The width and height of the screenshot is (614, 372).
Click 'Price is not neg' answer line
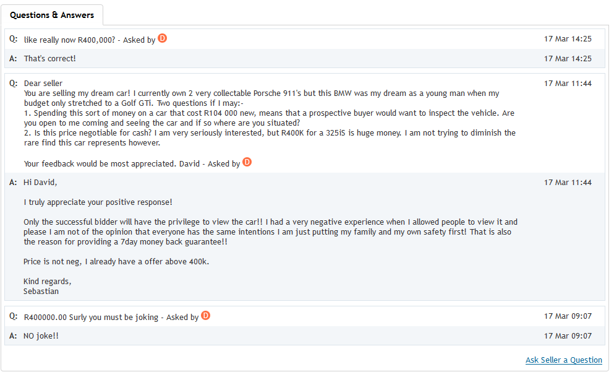click(x=116, y=261)
